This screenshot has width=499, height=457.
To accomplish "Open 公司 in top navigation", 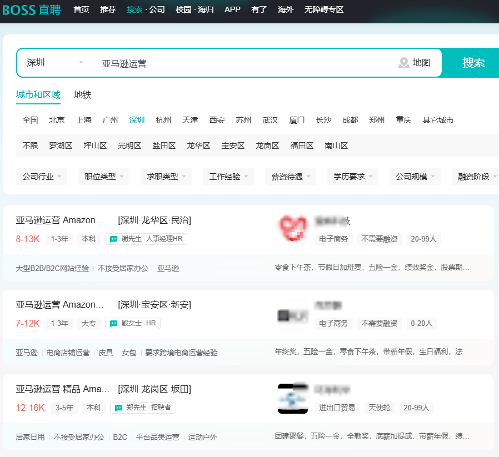I will coord(157,9).
